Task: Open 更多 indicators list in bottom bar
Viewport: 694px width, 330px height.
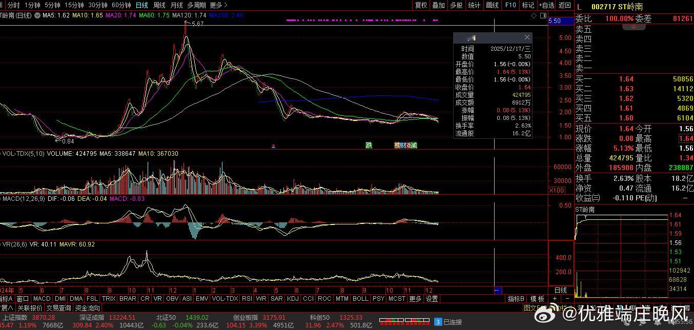Action: (415, 299)
